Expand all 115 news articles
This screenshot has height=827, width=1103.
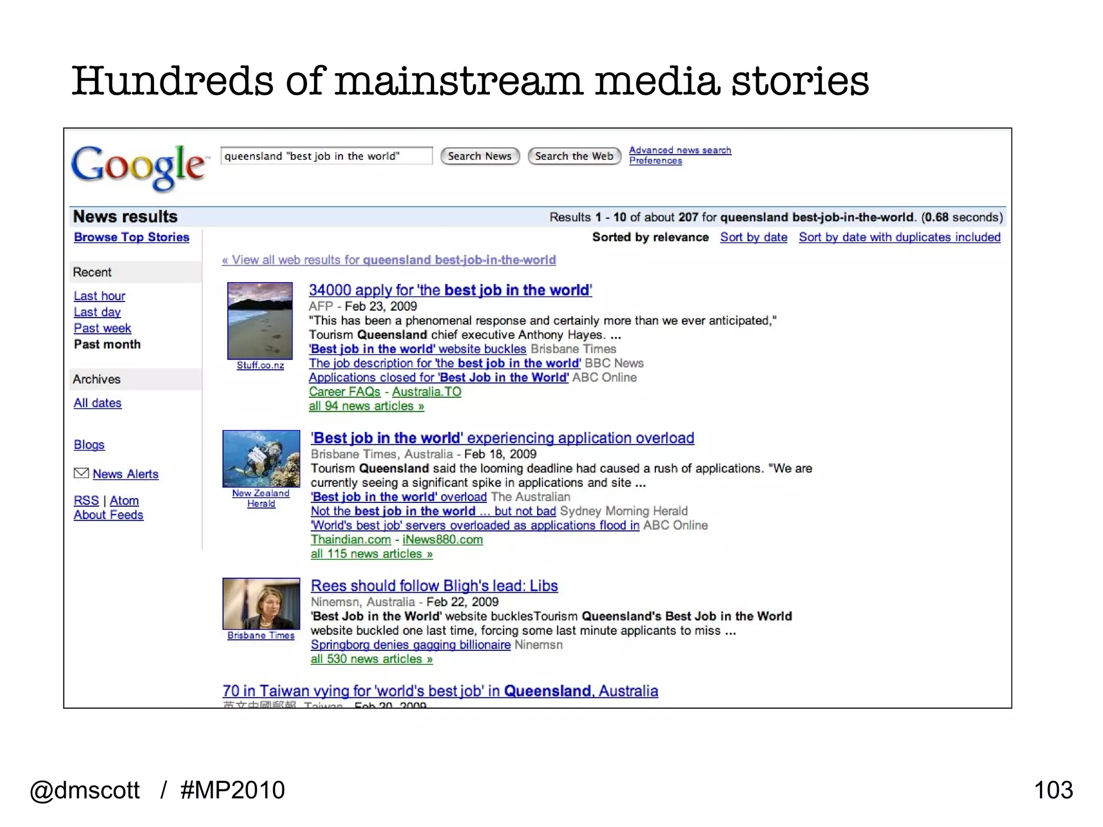[x=372, y=554]
